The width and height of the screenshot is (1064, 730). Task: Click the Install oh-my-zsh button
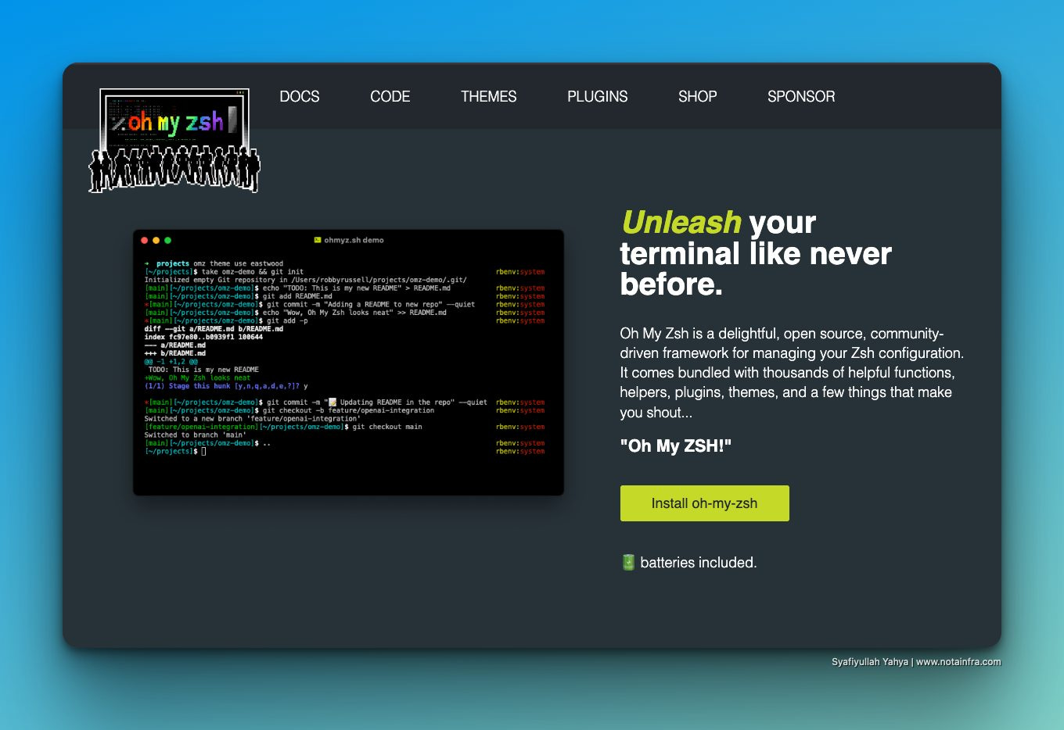pyautogui.click(x=704, y=503)
